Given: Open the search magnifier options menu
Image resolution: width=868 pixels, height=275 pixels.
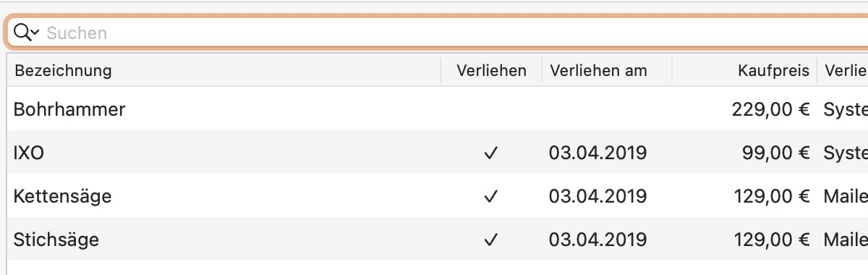Looking at the screenshot, I should point(26,32).
